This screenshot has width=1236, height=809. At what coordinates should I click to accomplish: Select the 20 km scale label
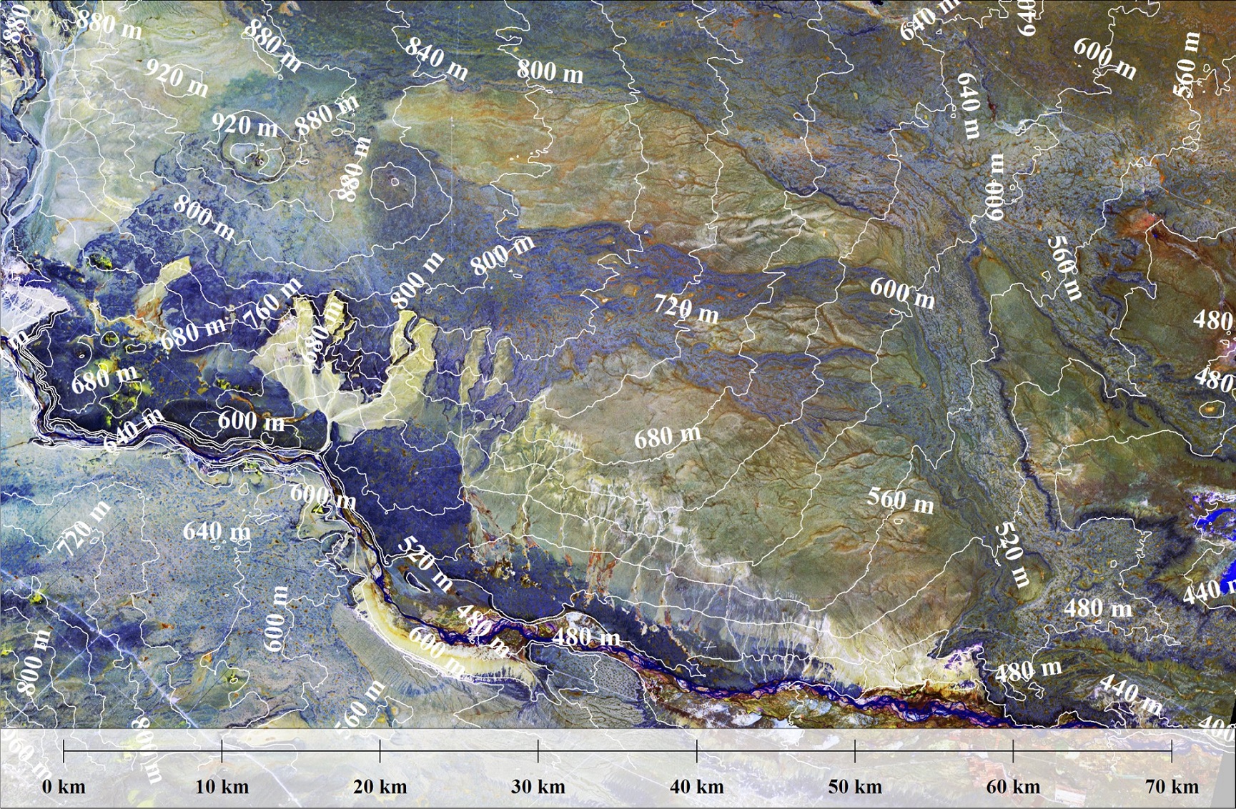(x=380, y=787)
